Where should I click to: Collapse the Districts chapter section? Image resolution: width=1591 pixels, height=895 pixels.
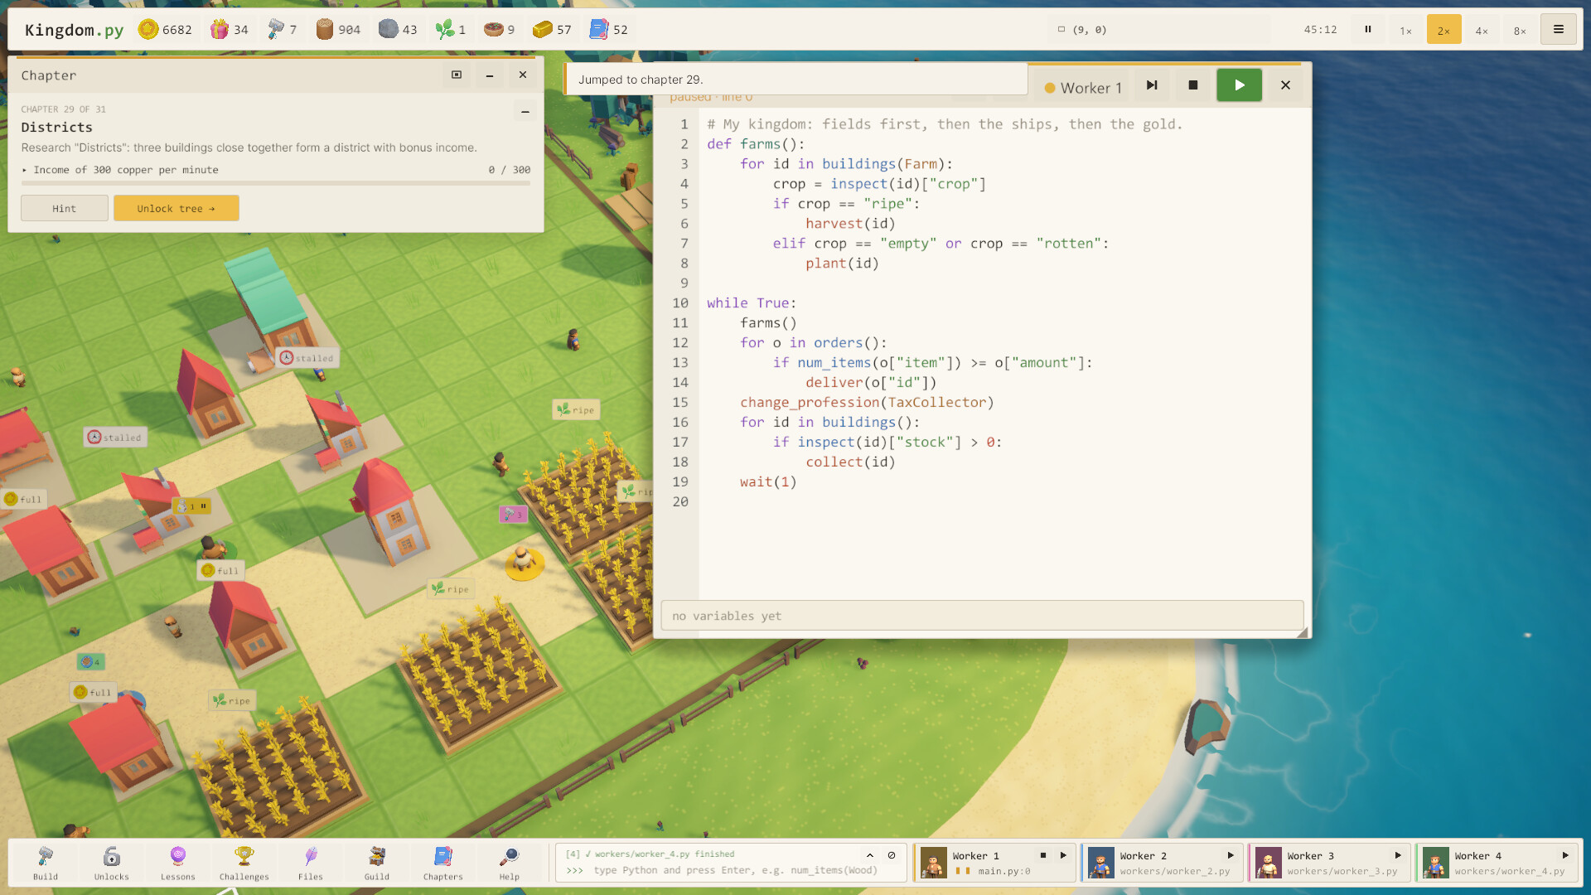click(x=525, y=111)
